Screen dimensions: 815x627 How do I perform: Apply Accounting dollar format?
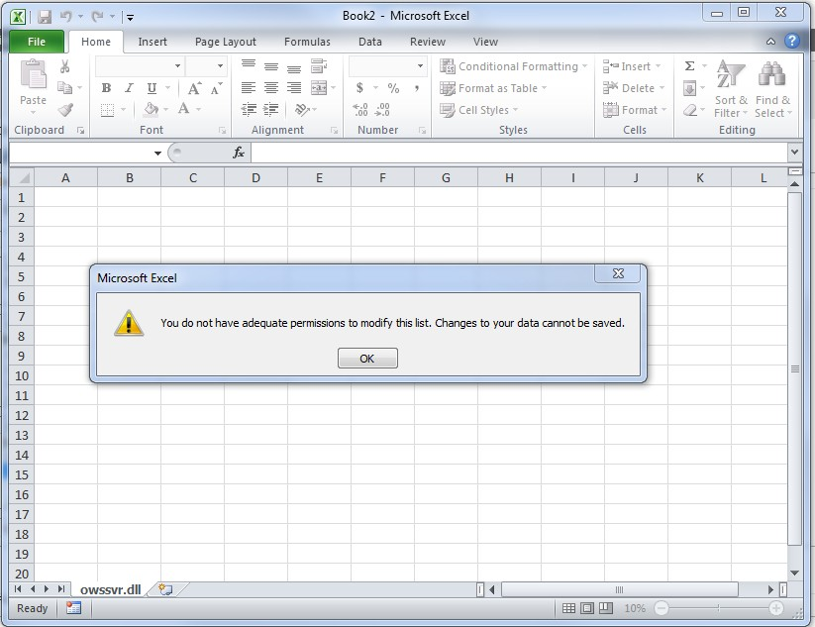point(359,88)
